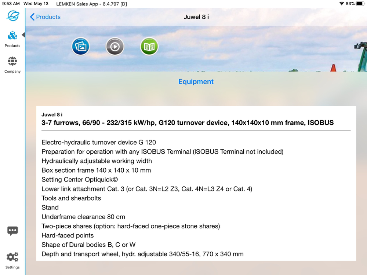Tap the Wi-Fi status icon

coord(341,4)
